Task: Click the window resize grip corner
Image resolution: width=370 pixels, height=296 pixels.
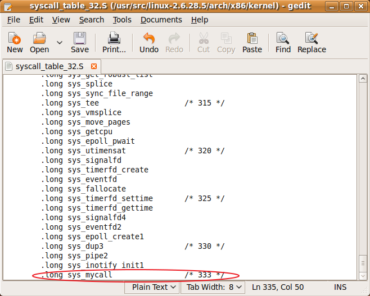Action: pyautogui.click(x=364, y=290)
